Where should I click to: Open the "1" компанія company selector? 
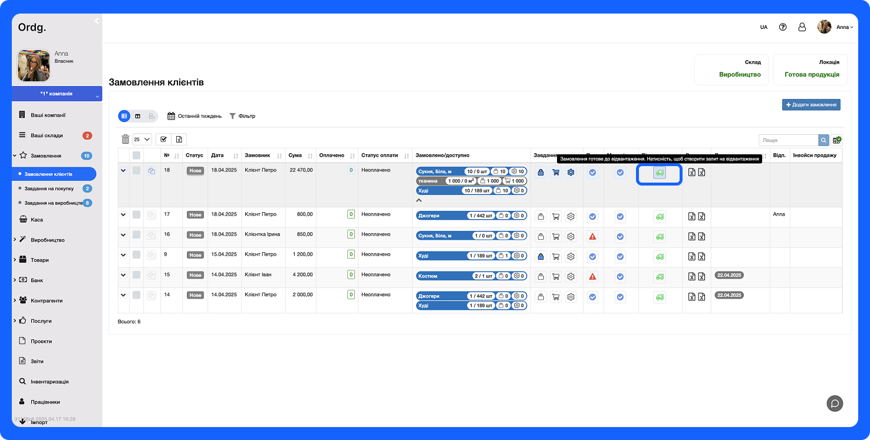(x=57, y=94)
